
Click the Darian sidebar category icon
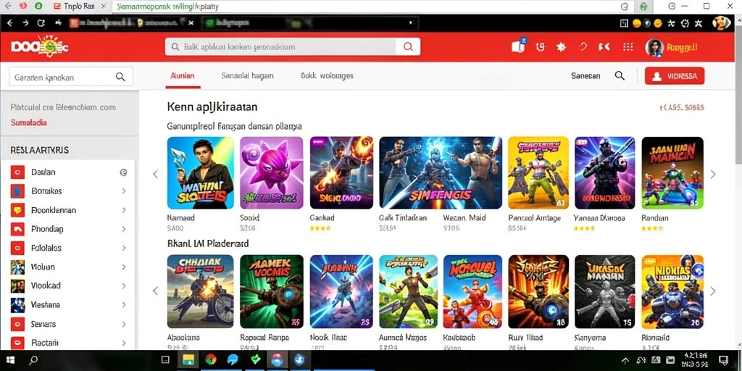pos(17,172)
